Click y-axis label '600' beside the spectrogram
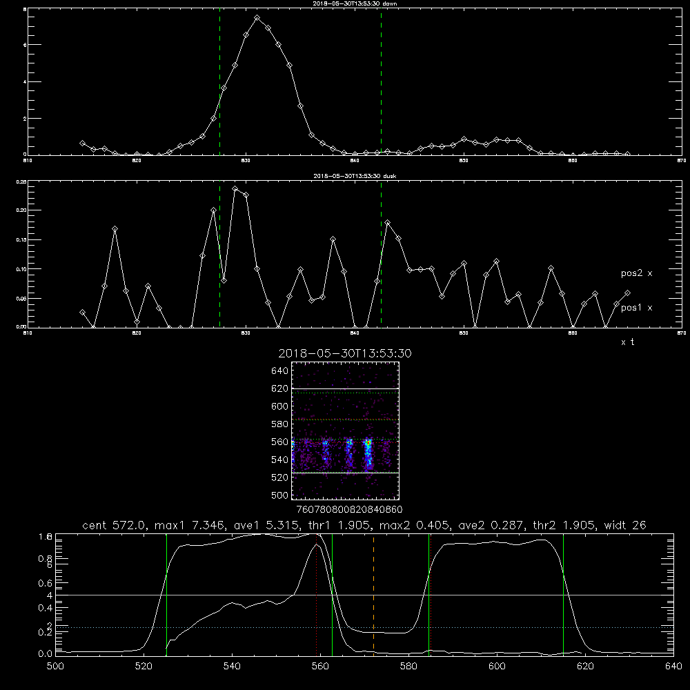 [x=279, y=406]
